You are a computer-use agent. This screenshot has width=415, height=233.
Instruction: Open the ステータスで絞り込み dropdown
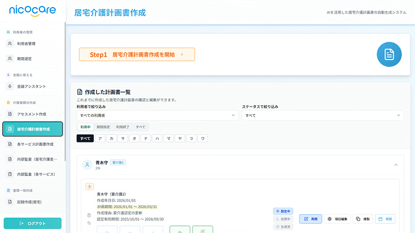[x=323, y=115]
